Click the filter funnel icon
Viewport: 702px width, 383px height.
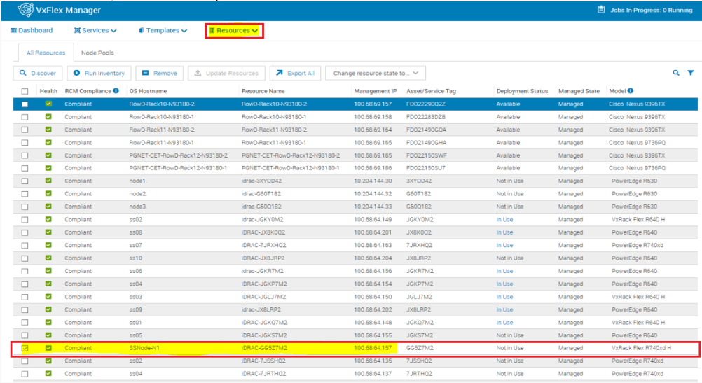coord(690,73)
